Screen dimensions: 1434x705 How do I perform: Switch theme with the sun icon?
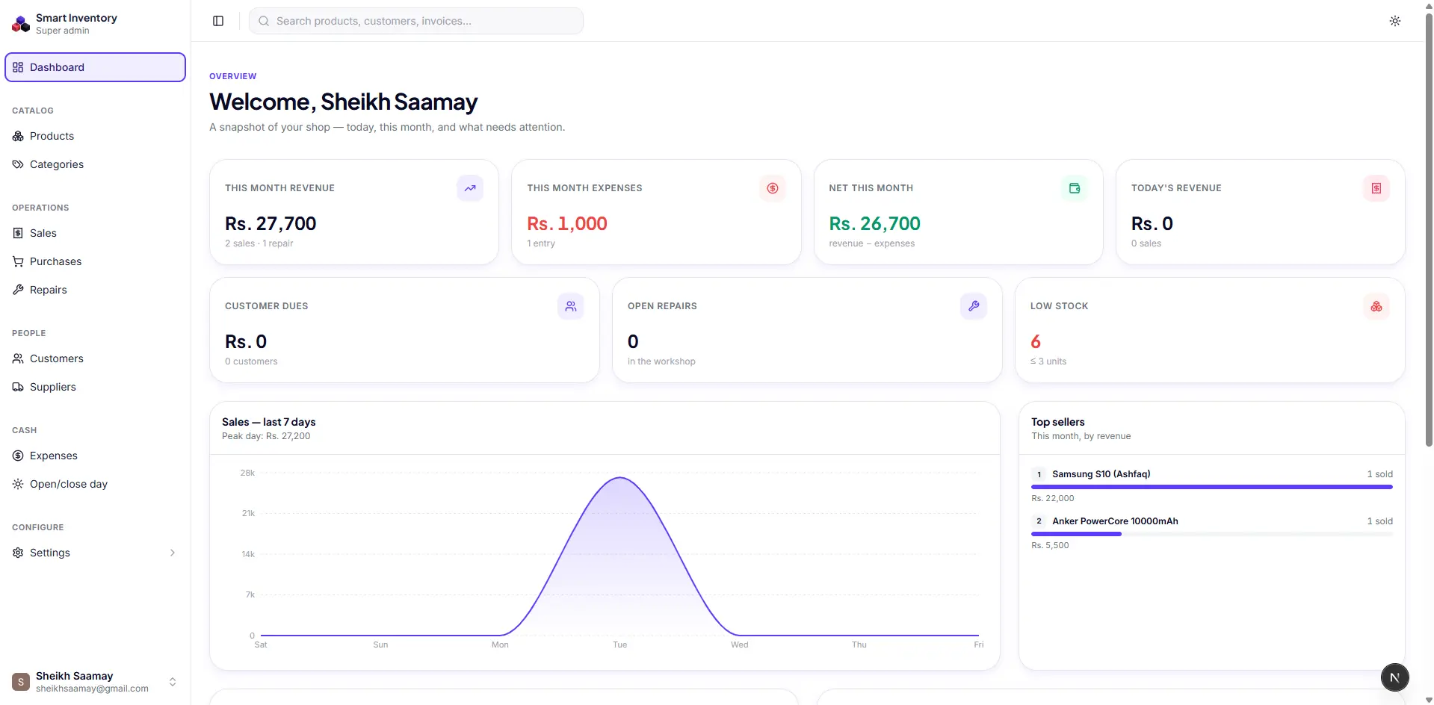point(1395,21)
